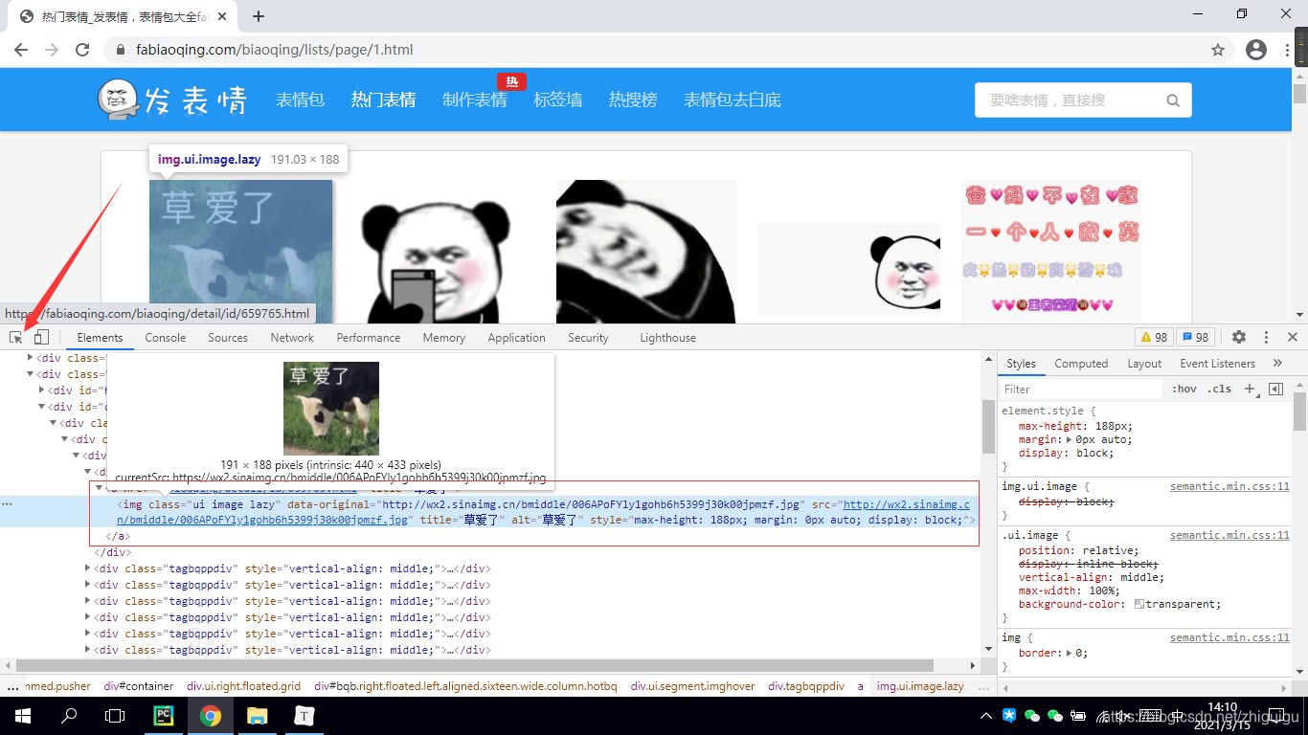This screenshot has width=1308, height=735.
Task: Toggle the device toolbar icon
Action: pyautogui.click(x=40, y=338)
